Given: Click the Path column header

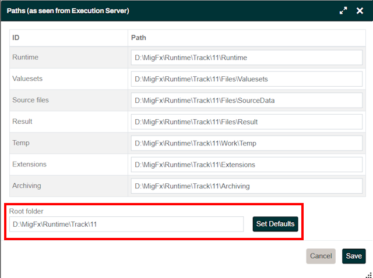Looking at the screenshot, I should pyautogui.click(x=139, y=38).
